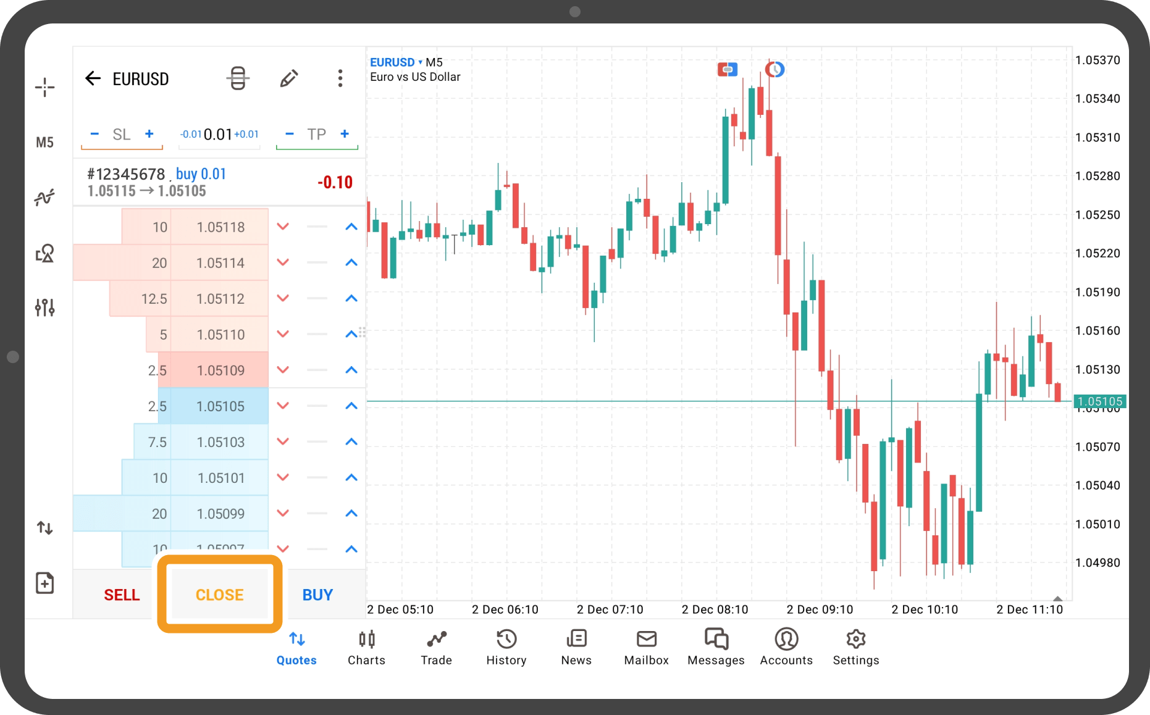Increase Stop Loss with SL plus
The image size is (1150, 715).
click(149, 134)
